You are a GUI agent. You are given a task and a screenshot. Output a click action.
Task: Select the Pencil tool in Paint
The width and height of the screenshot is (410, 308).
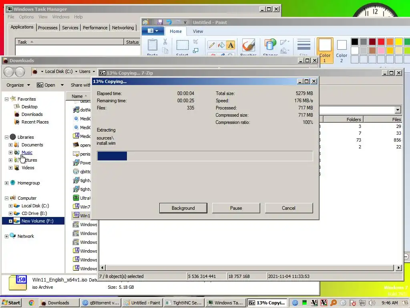pos(212,45)
